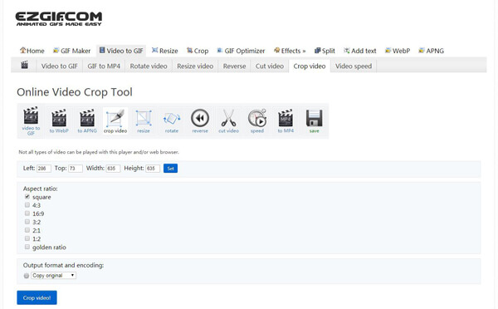Screen dimensions: 498x309
Task: Click the blue Crop video! button
Action: (x=37, y=297)
